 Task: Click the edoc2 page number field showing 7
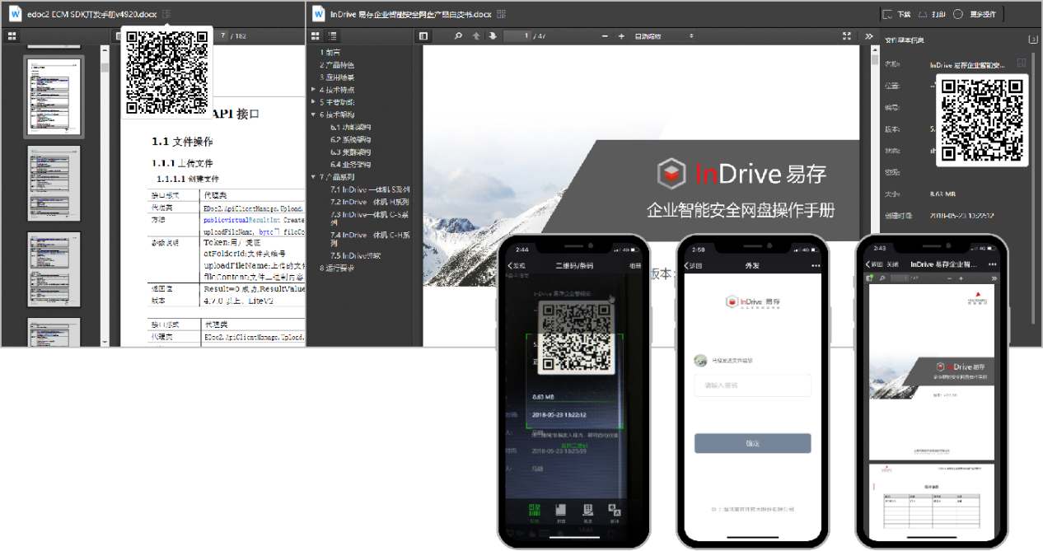pyautogui.click(x=222, y=36)
